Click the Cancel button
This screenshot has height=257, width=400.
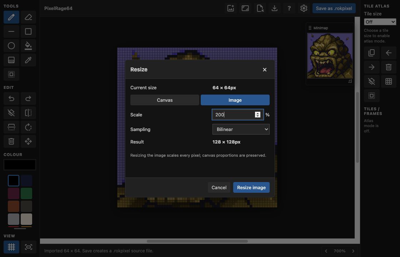tap(219, 187)
